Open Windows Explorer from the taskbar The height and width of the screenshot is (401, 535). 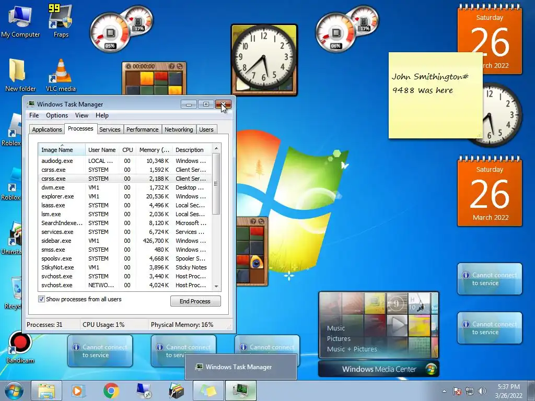pos(46,391)
